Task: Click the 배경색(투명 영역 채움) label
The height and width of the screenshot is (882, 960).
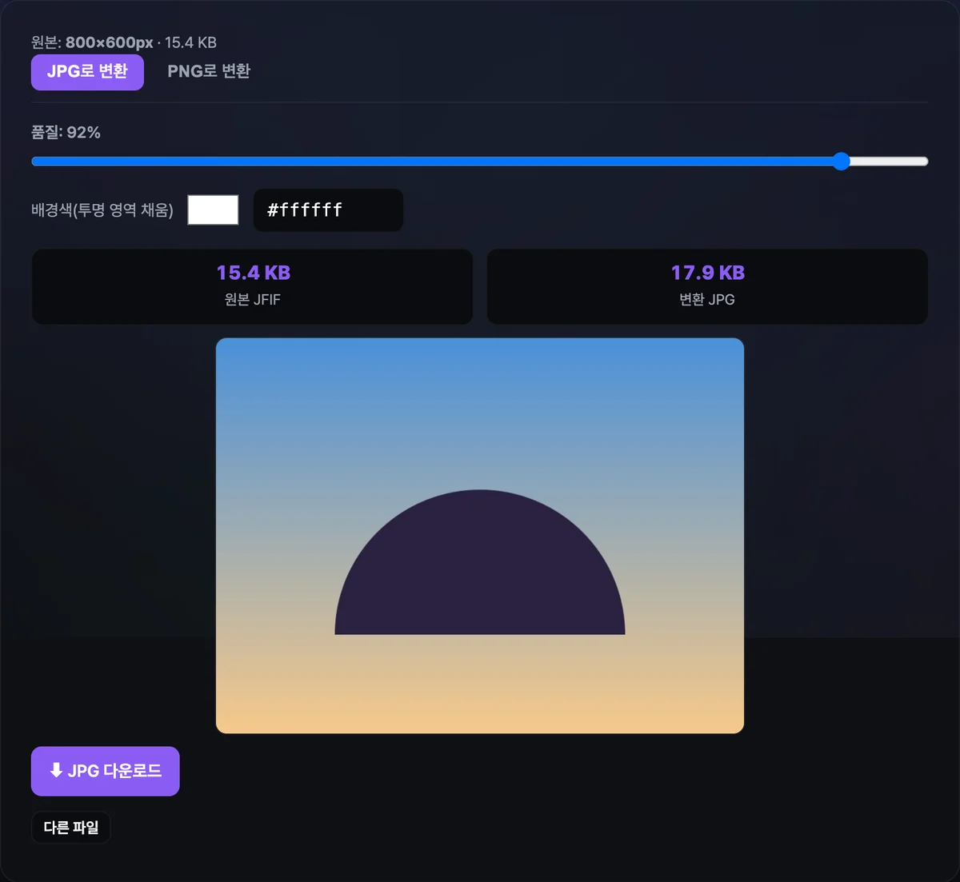Action: 102,210
